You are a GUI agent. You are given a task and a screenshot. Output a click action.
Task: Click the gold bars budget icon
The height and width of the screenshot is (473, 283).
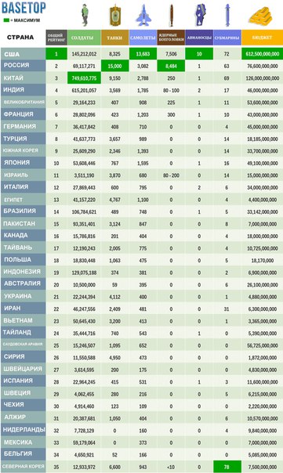click(x=262, y=16)
